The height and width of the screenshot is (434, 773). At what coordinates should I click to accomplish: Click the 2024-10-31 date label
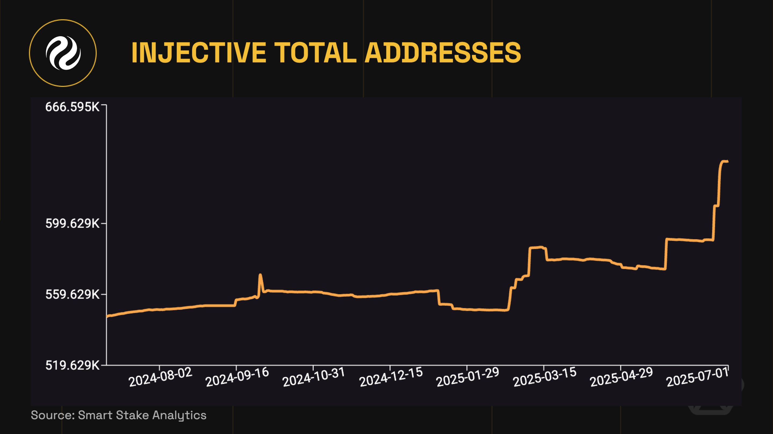pyautogui.click(x=314, y=377)
